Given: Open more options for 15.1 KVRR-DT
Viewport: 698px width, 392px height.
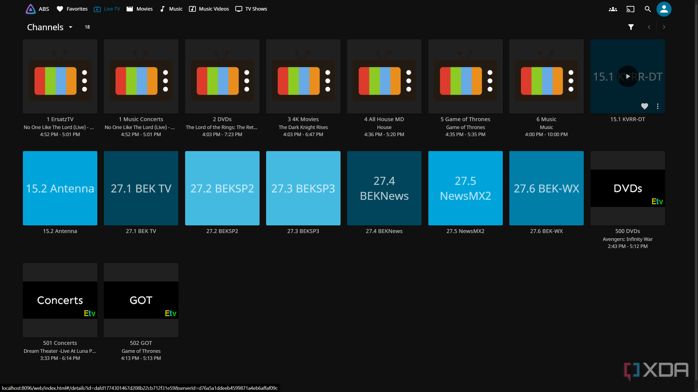Looking at the screenshot, I should click(x=658, y=106).
